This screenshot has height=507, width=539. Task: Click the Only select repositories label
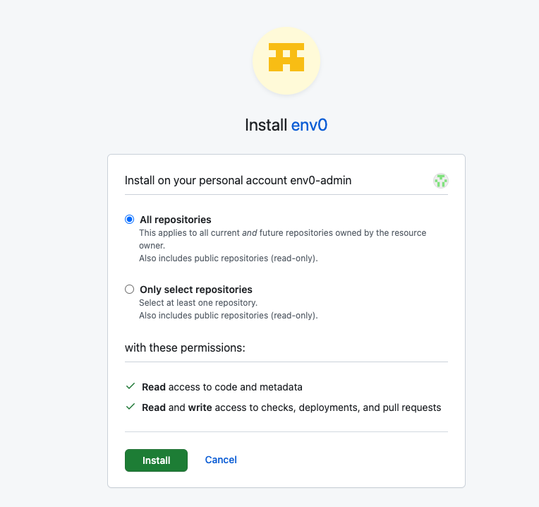[196, 290]
